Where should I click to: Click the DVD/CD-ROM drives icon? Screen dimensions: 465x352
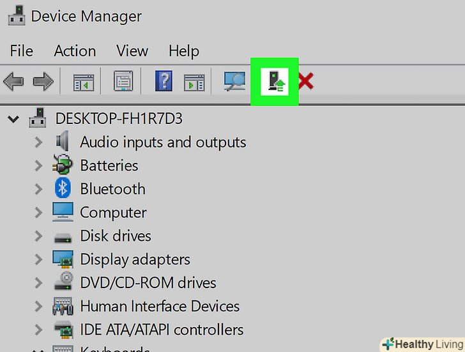tap(63, 281)
